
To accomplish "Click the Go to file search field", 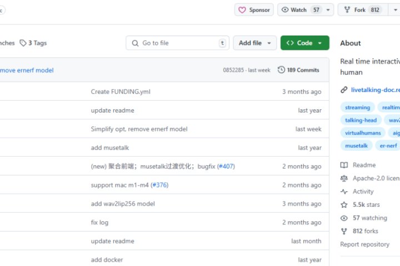I will [x=177, y=43].
